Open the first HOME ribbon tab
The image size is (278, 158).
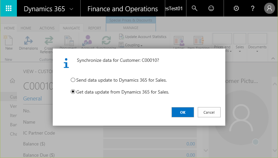click(9, 28)
